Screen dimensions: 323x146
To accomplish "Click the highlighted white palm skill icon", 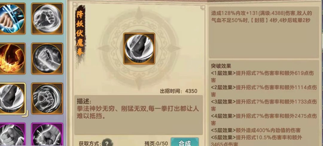I will [12, 98].
